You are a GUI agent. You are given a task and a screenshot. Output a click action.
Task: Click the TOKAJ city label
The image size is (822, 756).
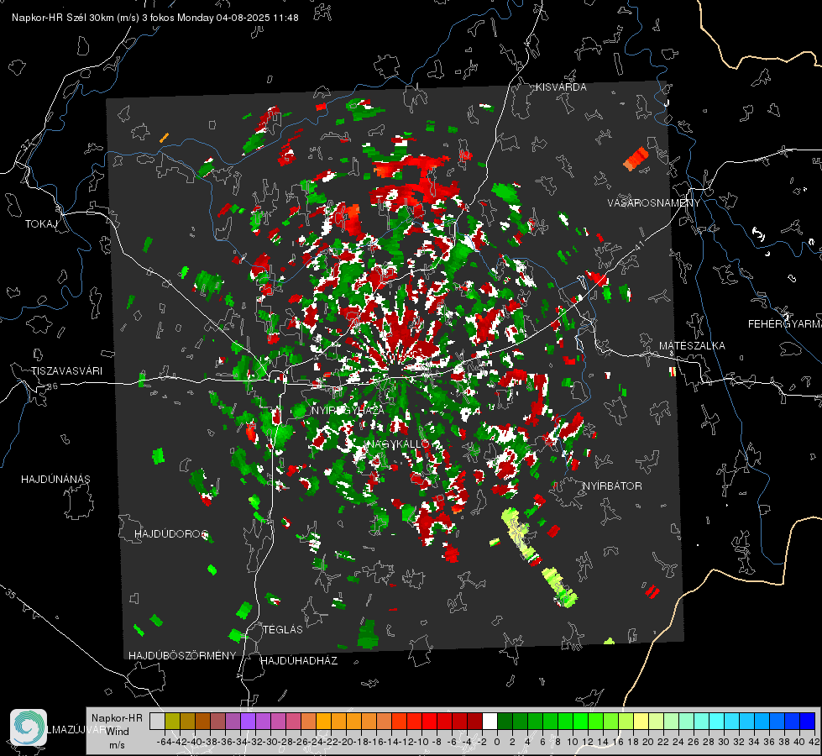pos(41,224)
